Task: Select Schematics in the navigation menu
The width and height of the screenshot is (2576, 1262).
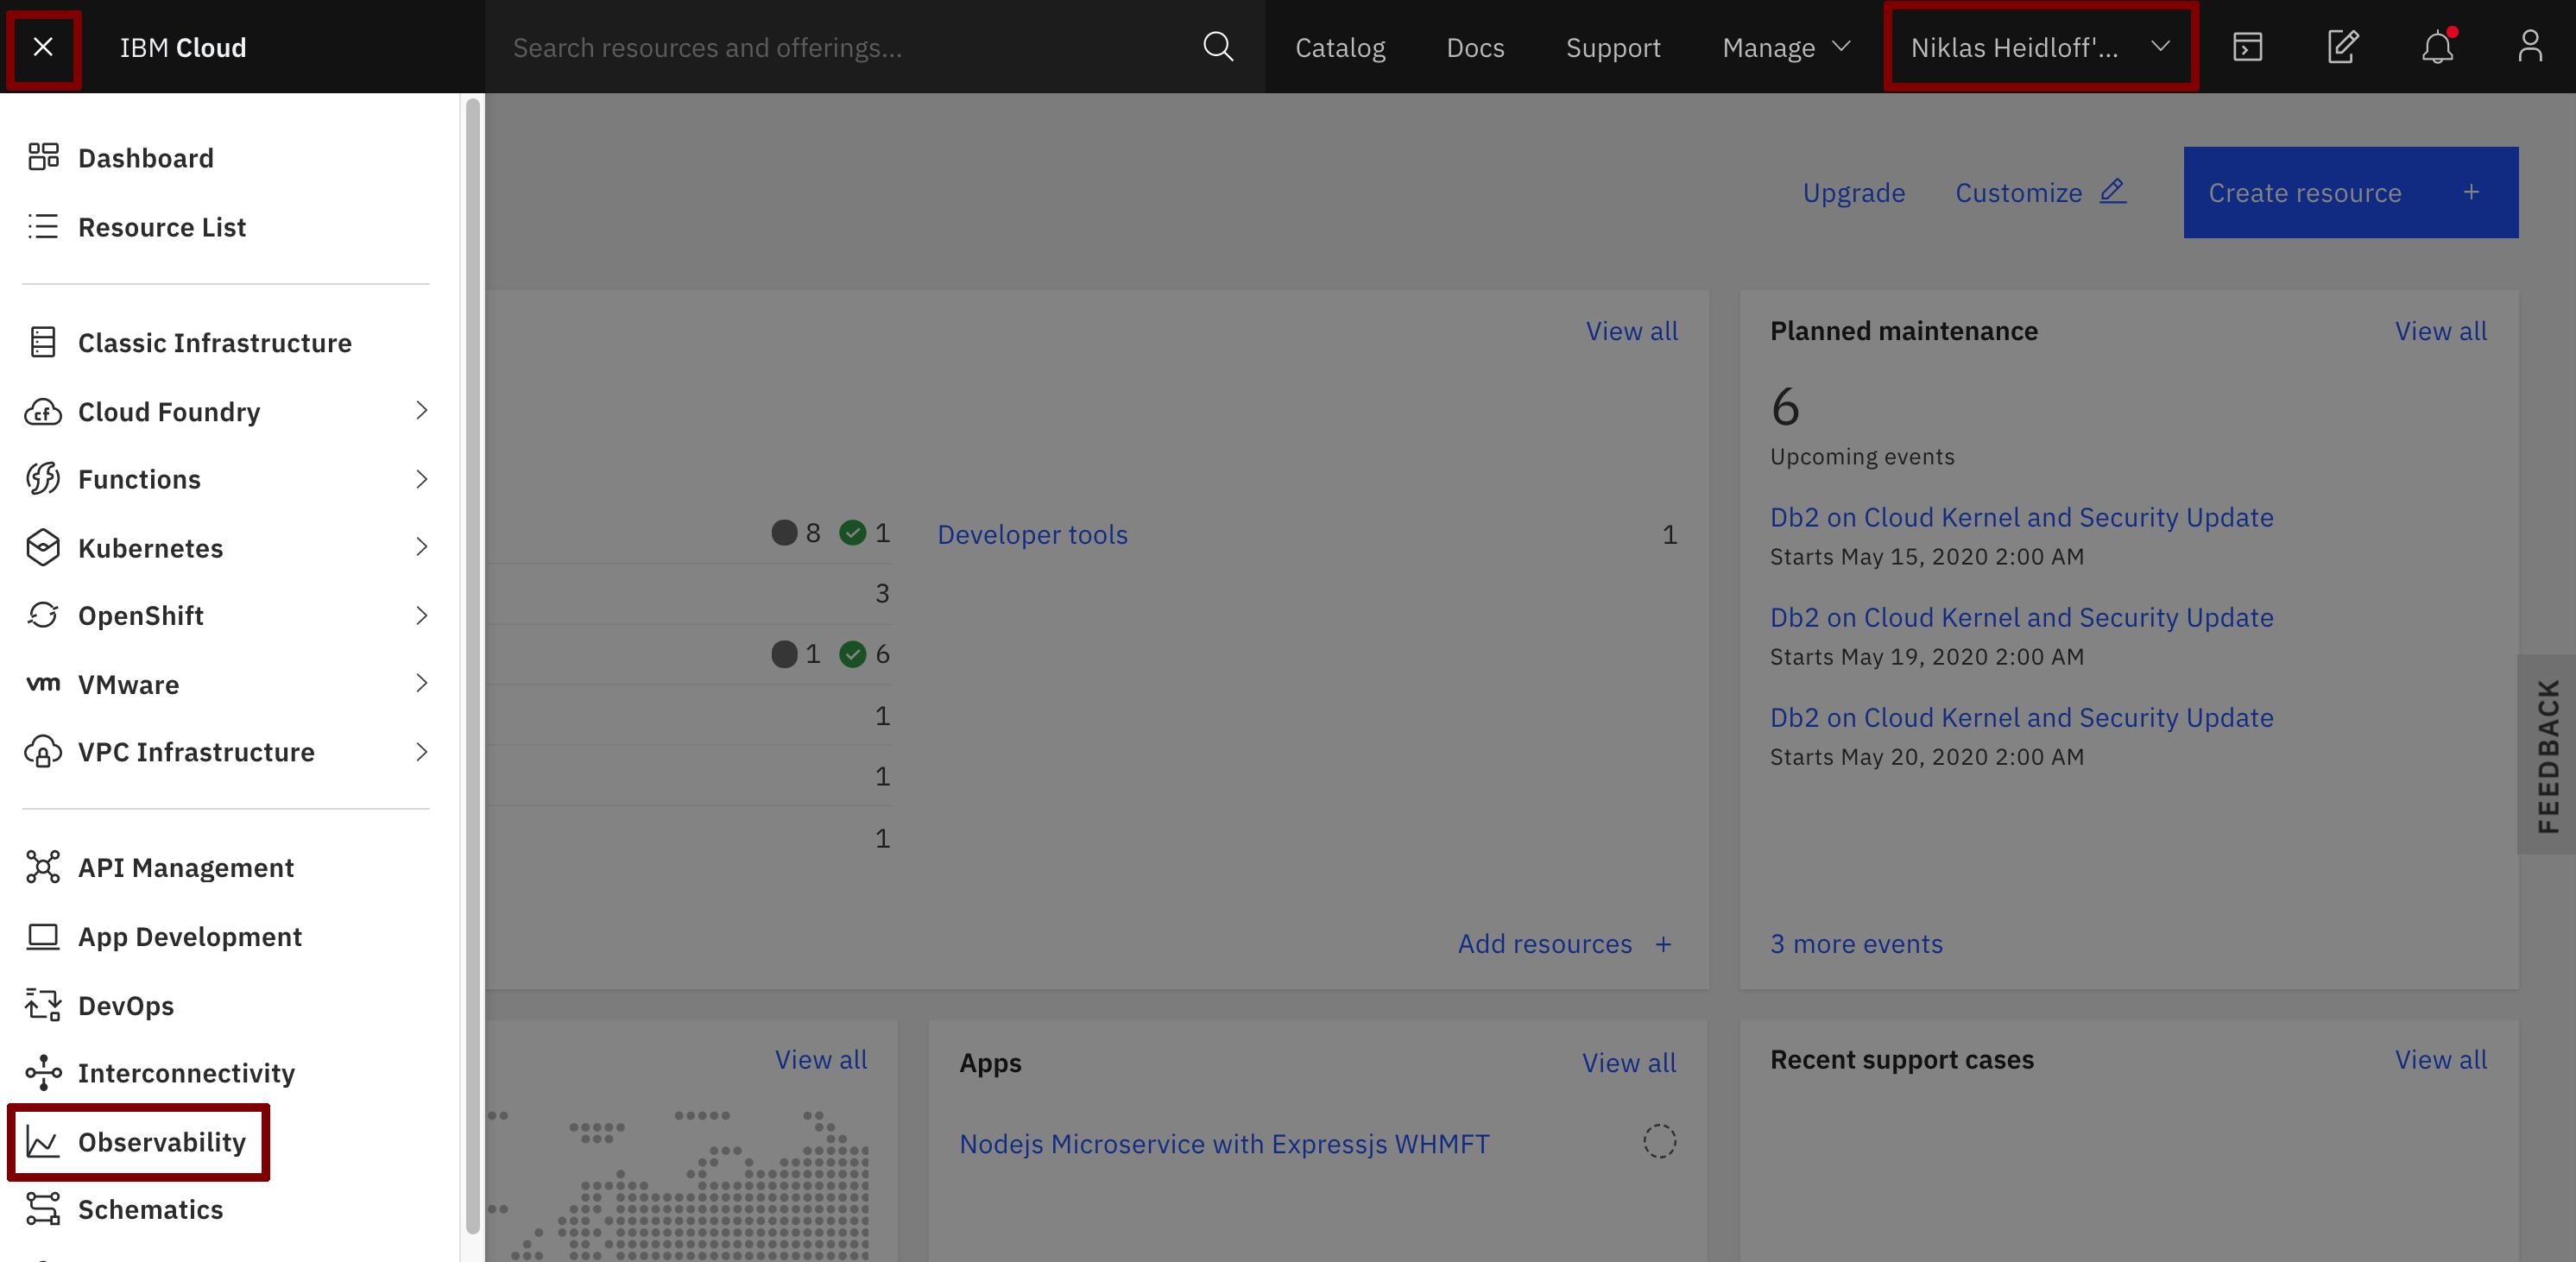Action: [151, 1209]
